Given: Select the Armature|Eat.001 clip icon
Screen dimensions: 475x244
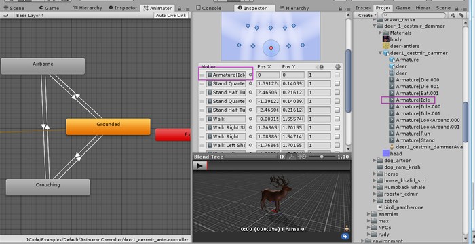Looking at the screenshot, I should [392, 94].
